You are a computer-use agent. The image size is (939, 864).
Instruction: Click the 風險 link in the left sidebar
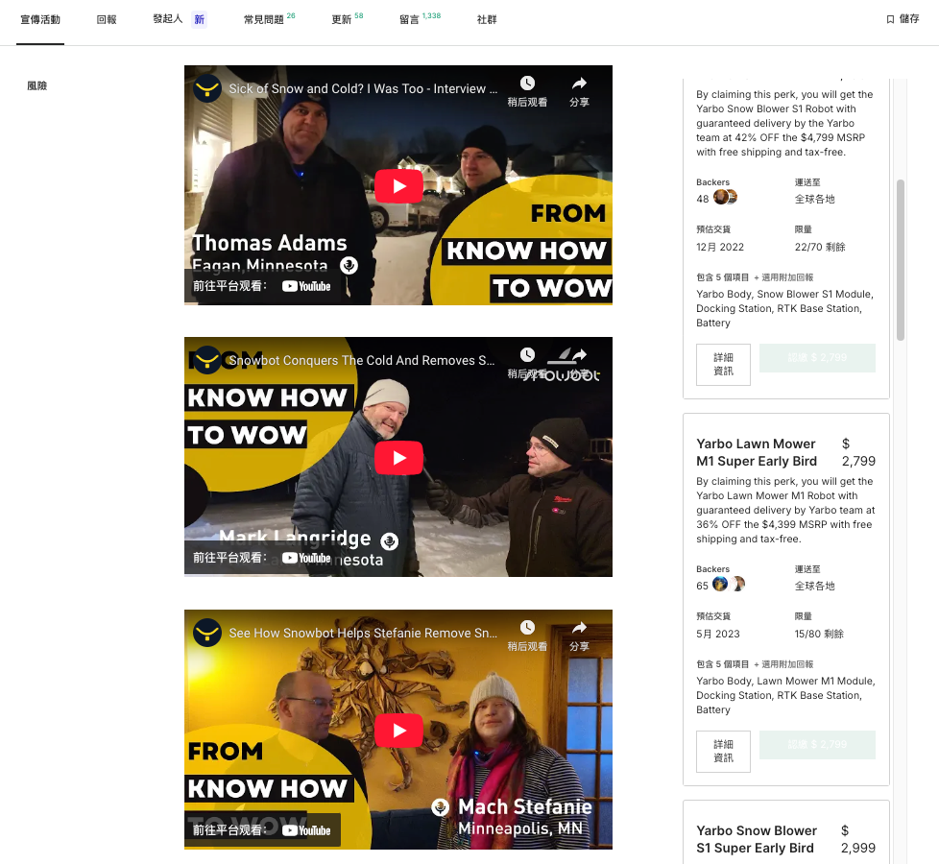37,85
